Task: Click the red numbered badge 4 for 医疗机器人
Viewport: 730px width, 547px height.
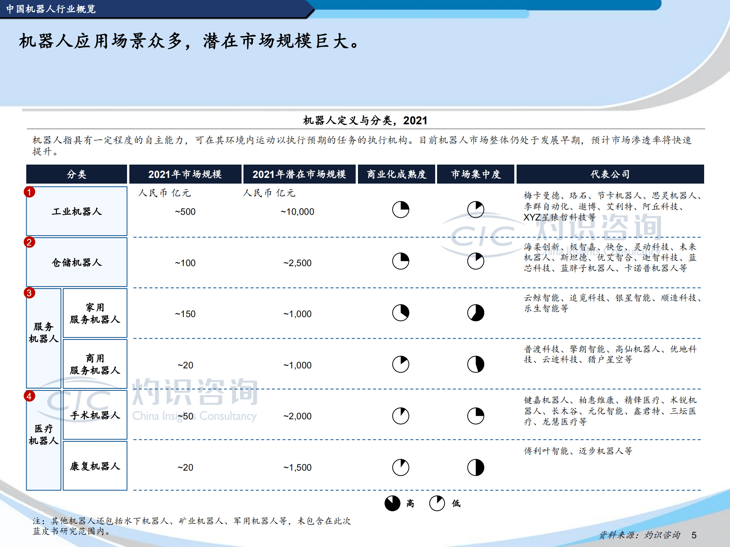Action: (30, 396)
